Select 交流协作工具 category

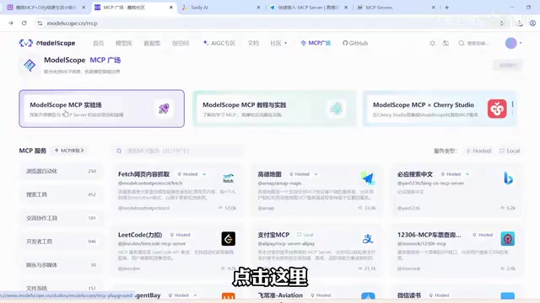coord(61,218)
